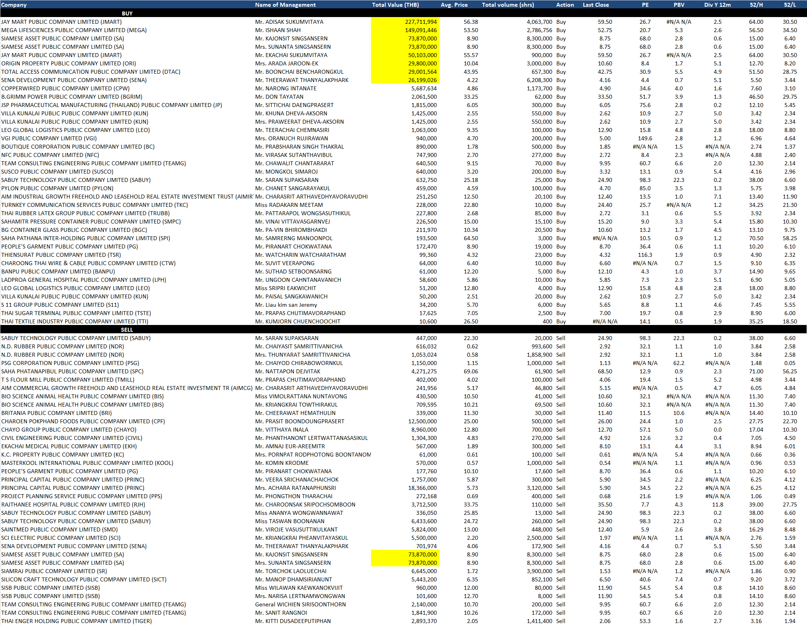The width and height of the screenshot is (807, 625).
Task: Click EKACHAI MEDICAL PUBLIC COMPANY LIMITED (EKH)
Action: (x=69, y=446)
